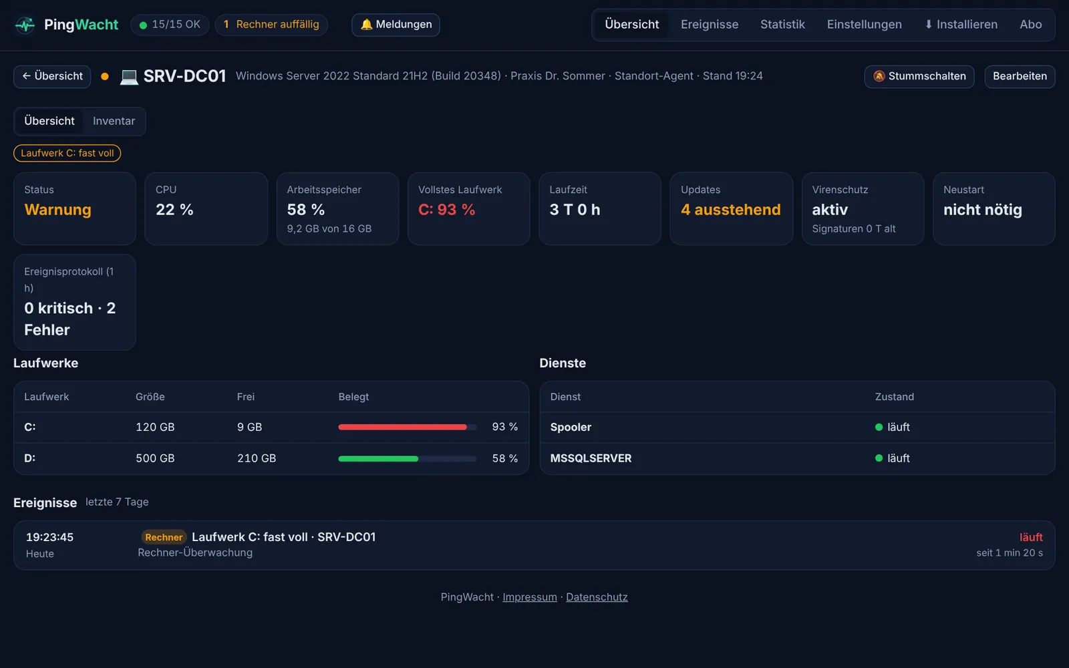Click the 'Spooler' service name

[x=571, y=428]
